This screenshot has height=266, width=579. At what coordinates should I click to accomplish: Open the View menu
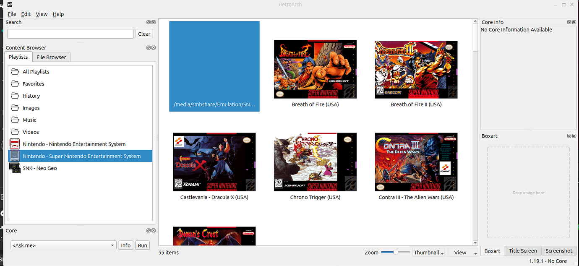click(x=41, y=14)
